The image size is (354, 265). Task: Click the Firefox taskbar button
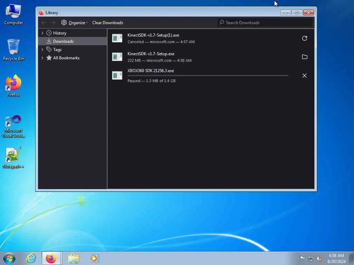pyautogui.click(x=51, y=258)
